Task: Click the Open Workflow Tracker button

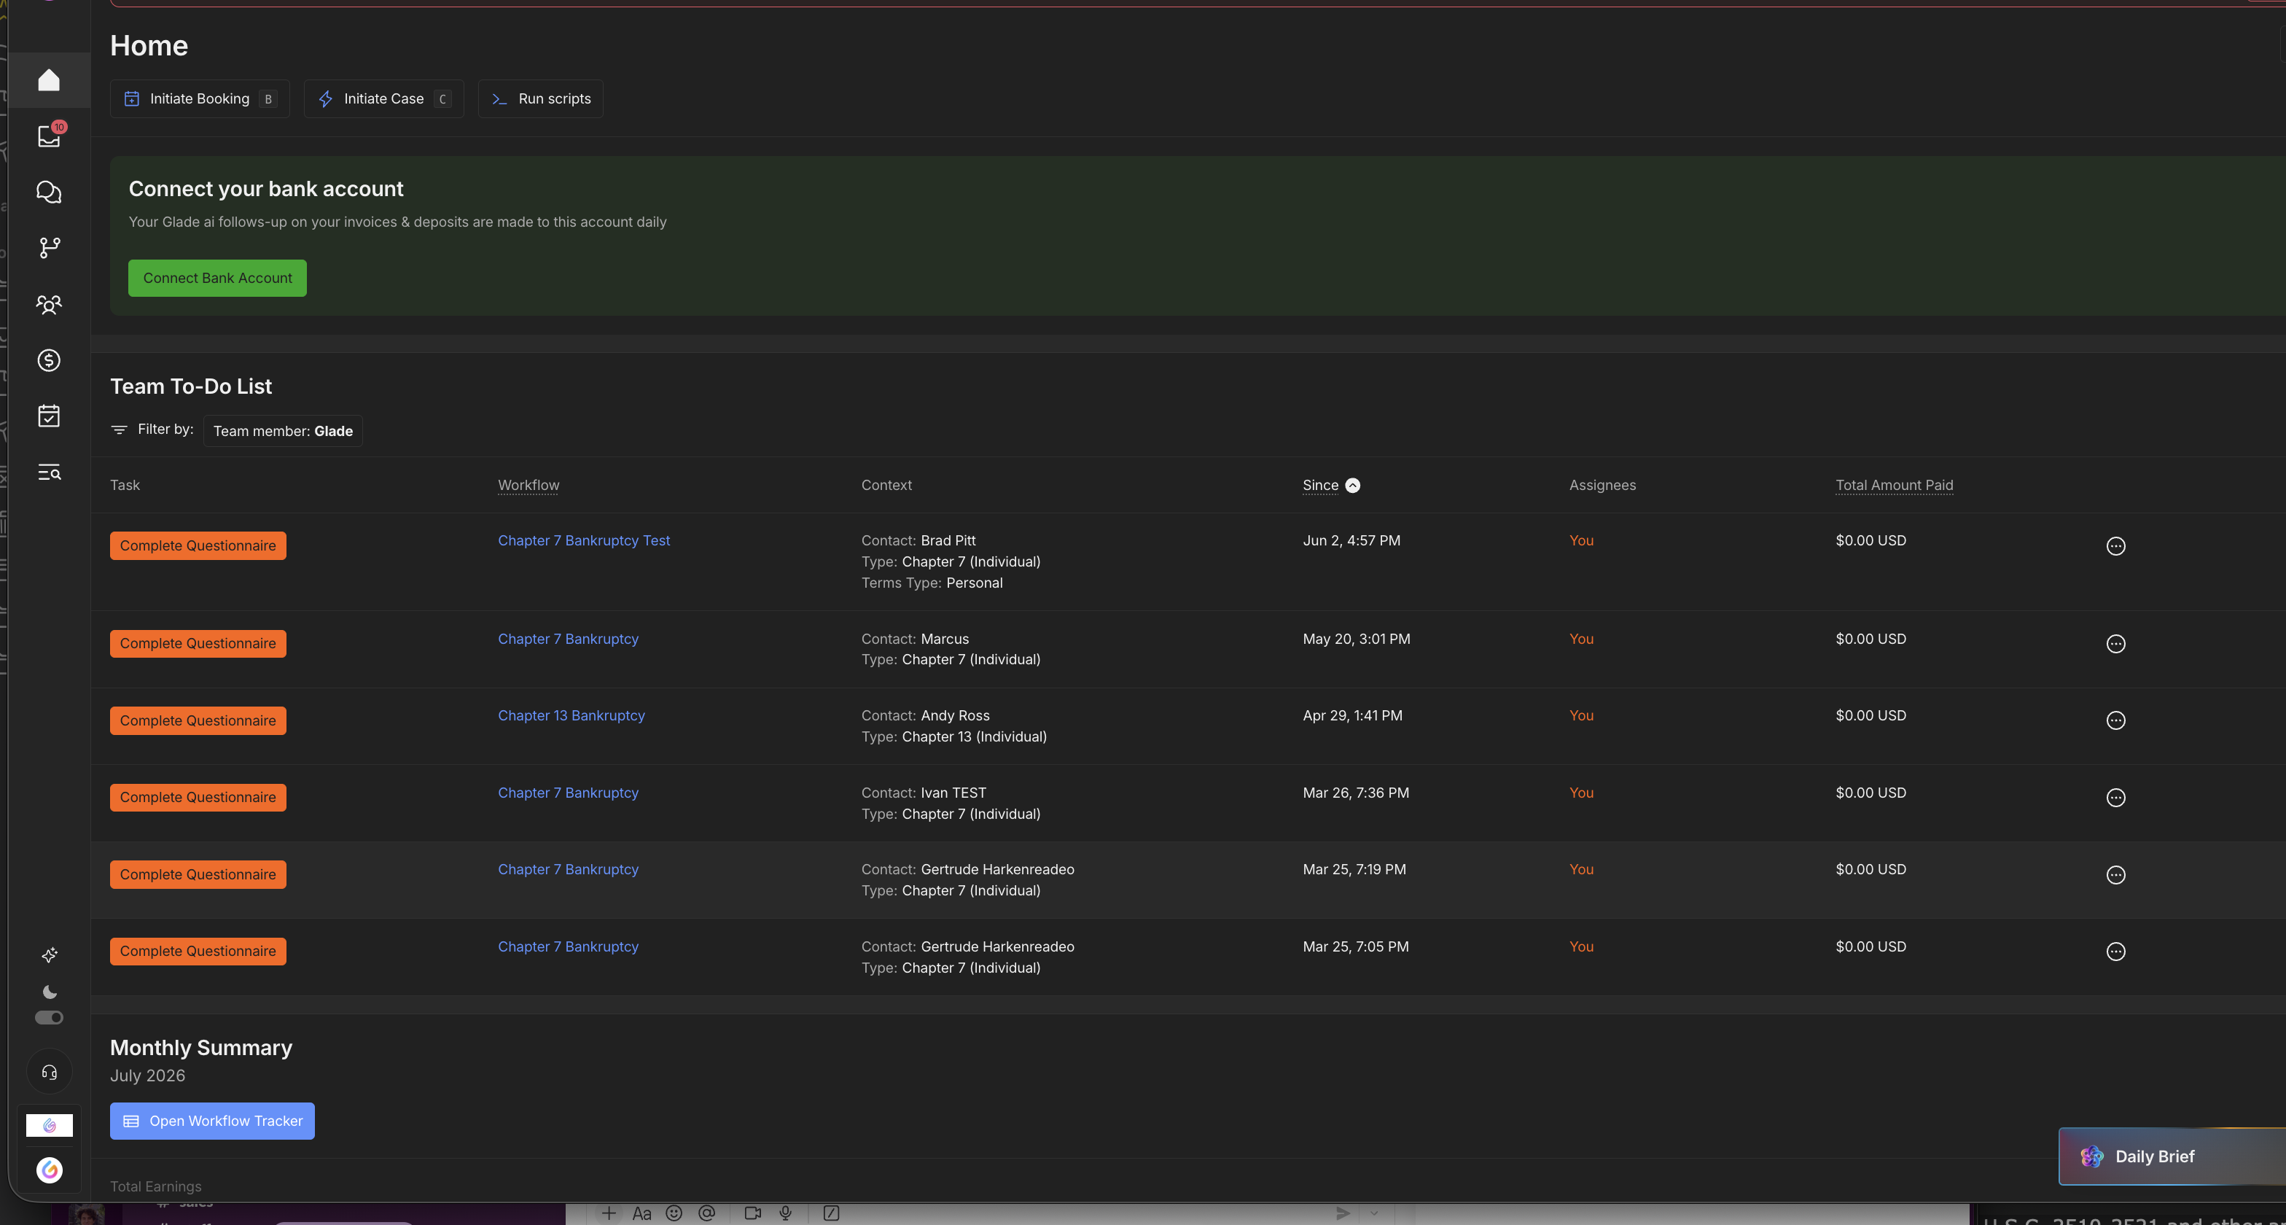Action: [x=212, y=1120]
